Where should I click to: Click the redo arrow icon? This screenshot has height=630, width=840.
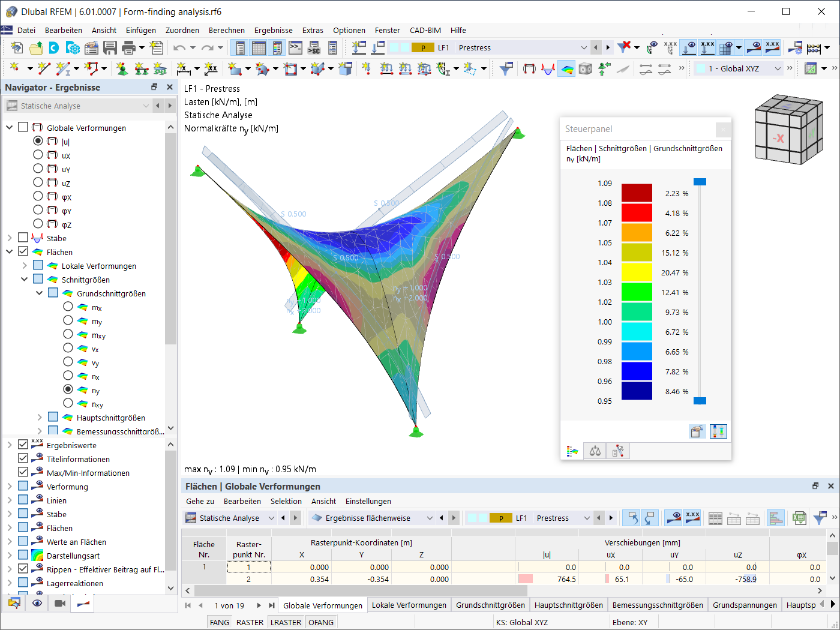point(207,48)
